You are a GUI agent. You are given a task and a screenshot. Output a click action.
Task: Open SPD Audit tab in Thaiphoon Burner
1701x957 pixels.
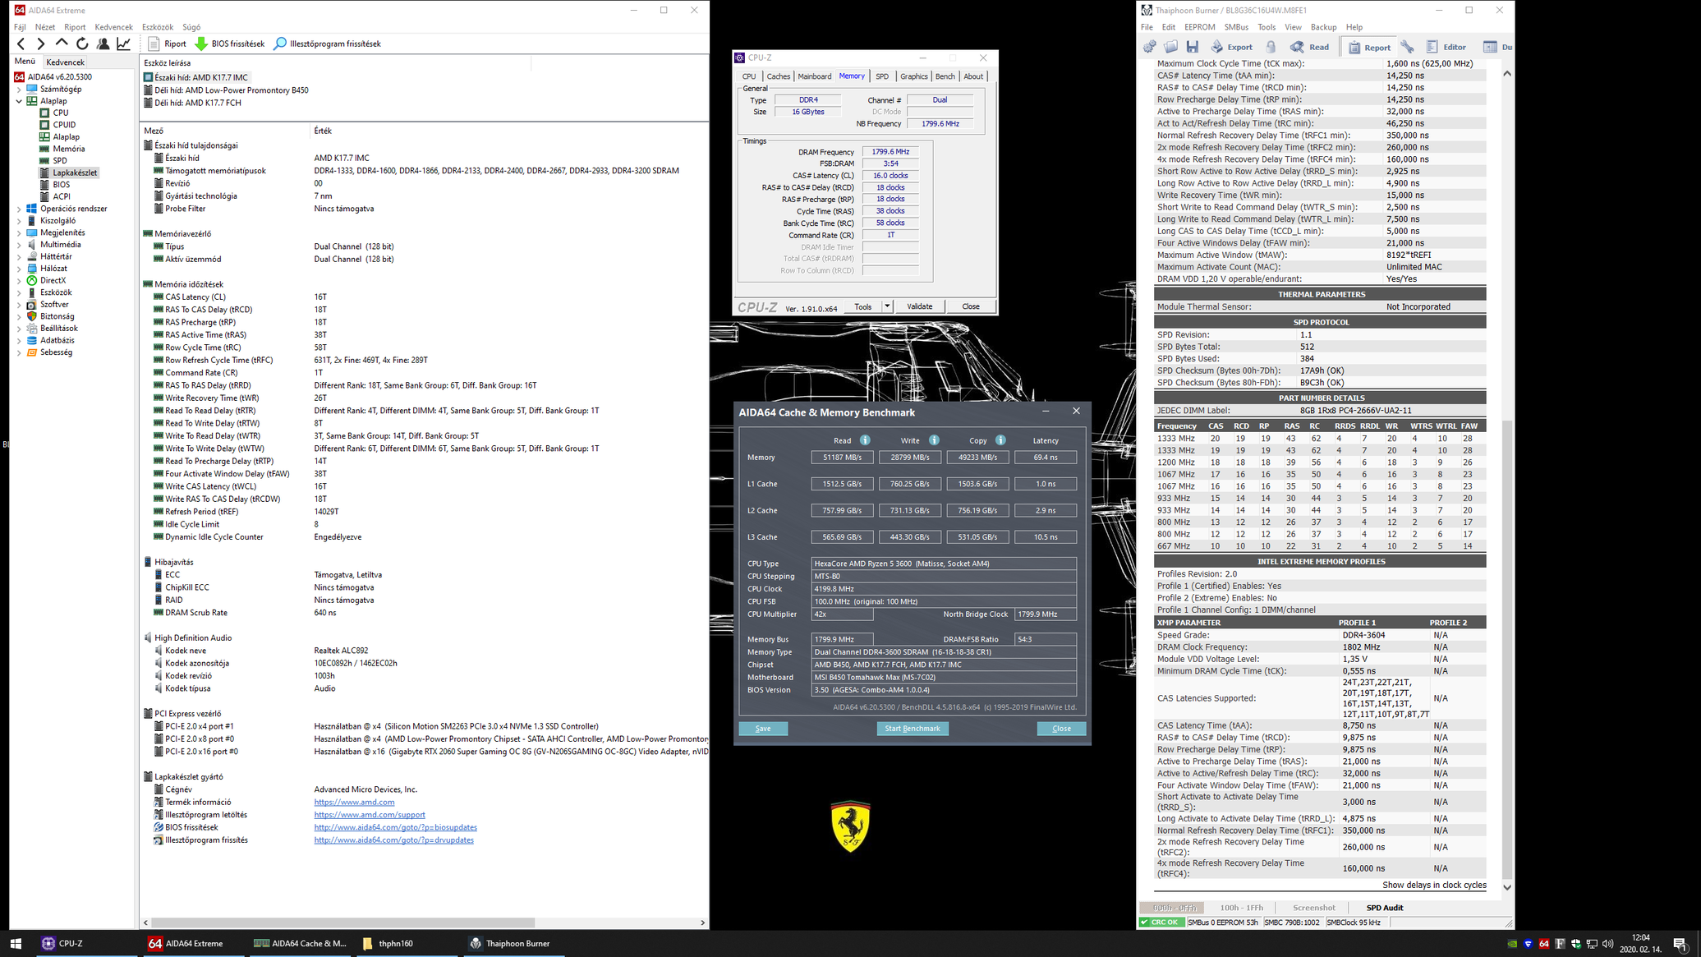(x=1384, y=908)
